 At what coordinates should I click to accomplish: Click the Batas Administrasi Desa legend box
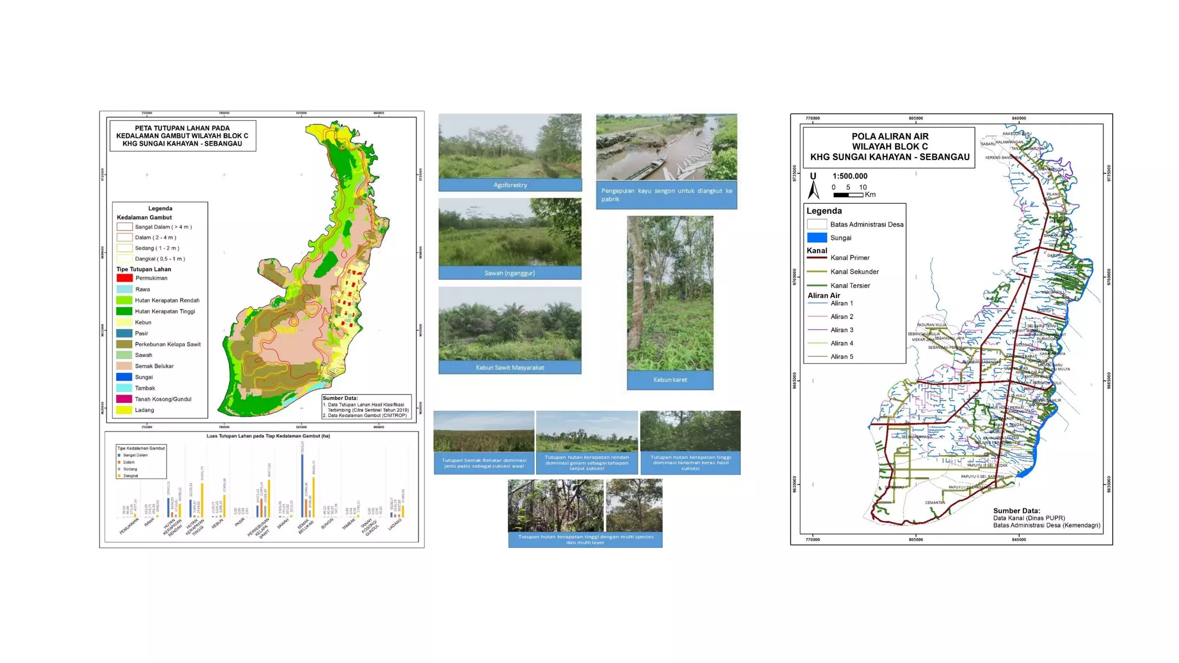816,224
